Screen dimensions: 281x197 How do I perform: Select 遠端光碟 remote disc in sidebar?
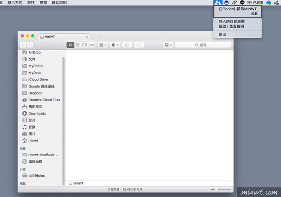coord(32,162)
